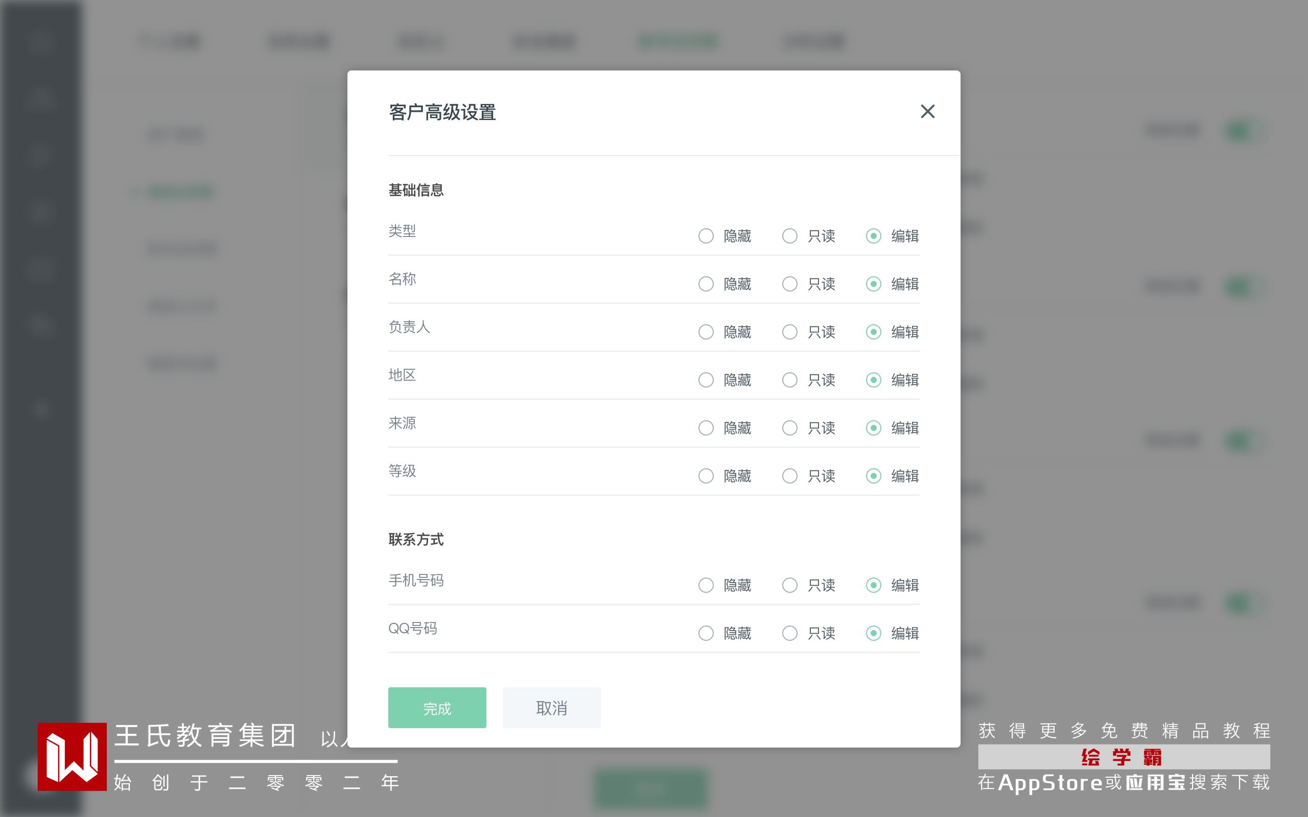1308x817 pixels.
Task: Set 名称 field to 隐藏
Action: 706,284
